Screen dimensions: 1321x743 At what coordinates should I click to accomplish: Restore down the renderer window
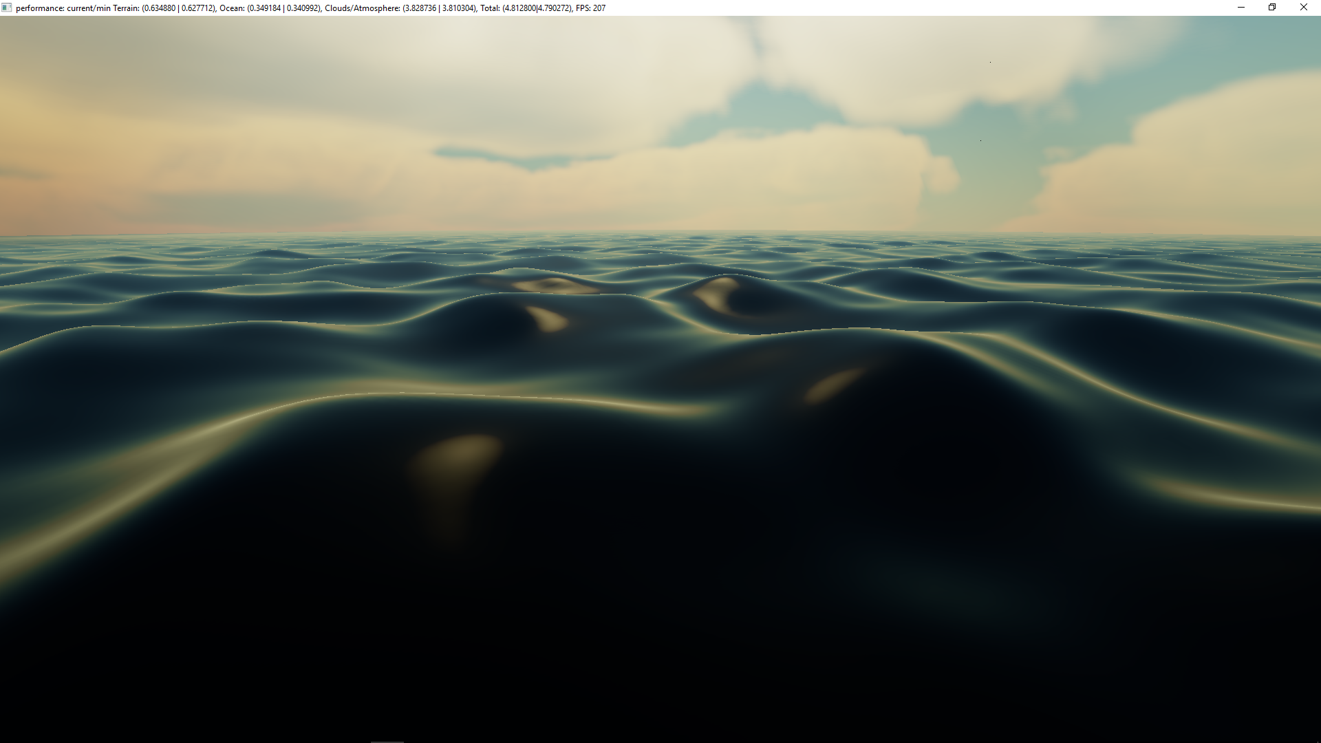(1272, 8)
